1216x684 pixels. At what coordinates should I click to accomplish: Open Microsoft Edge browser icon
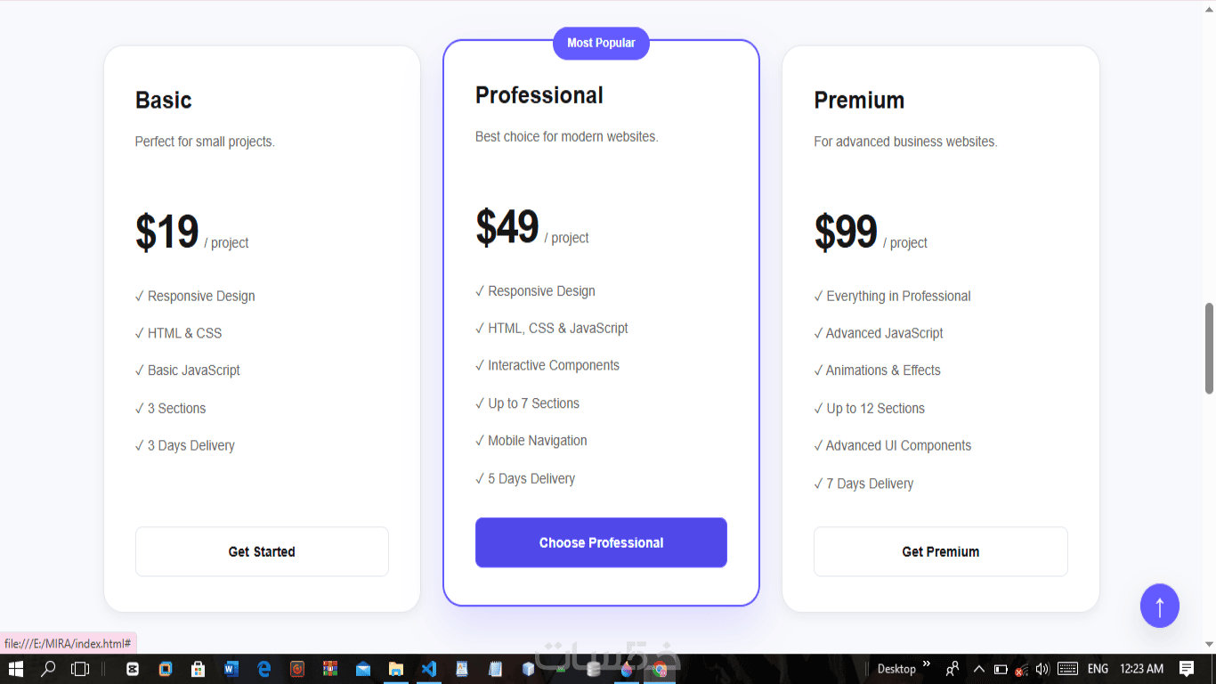(x=263, y=669)
